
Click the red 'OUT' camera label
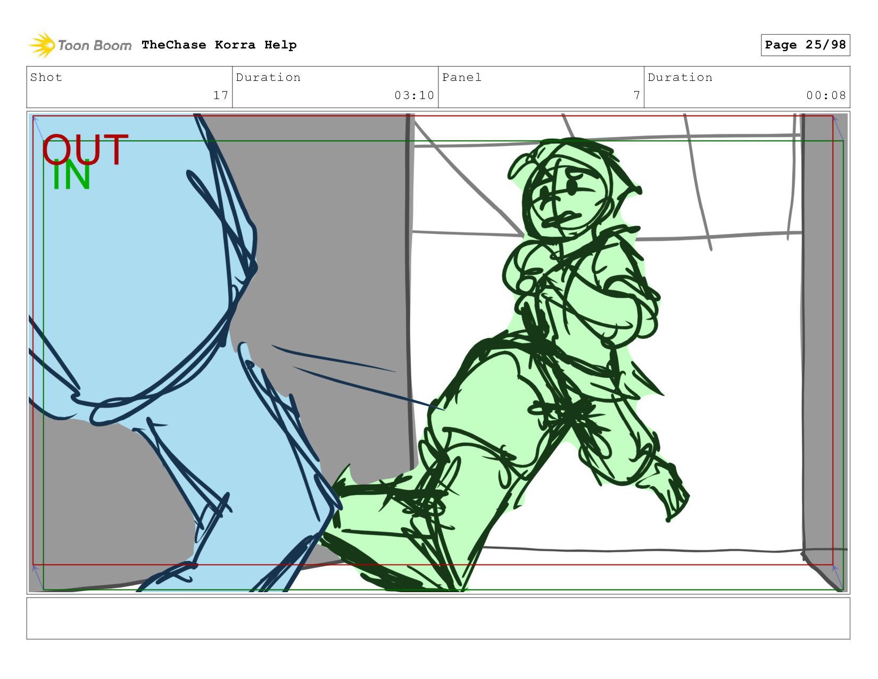pos(85,149)
